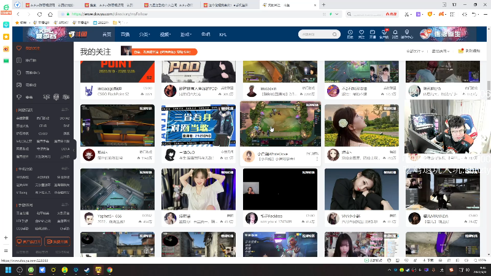
Task: Open Weibo icon in browser side panel
Action: point(6,49)
